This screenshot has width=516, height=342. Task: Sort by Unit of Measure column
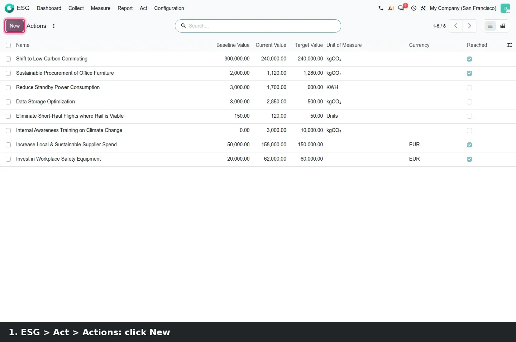(344, 45)
